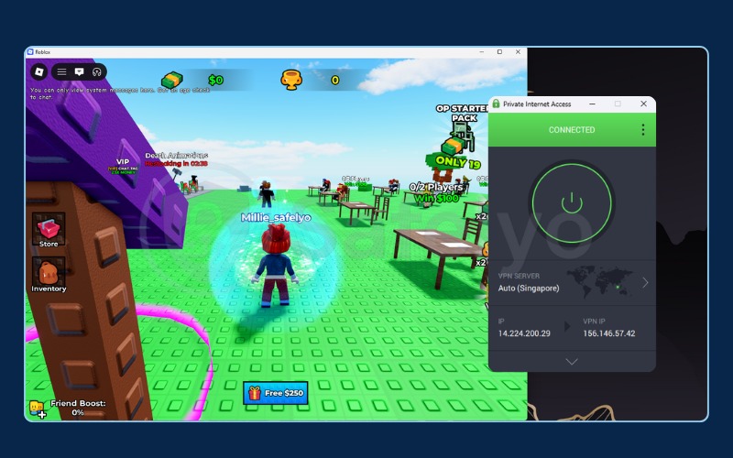Click the ONLY 19 price tag
733x458 pixels.
[x=457, y=162]
